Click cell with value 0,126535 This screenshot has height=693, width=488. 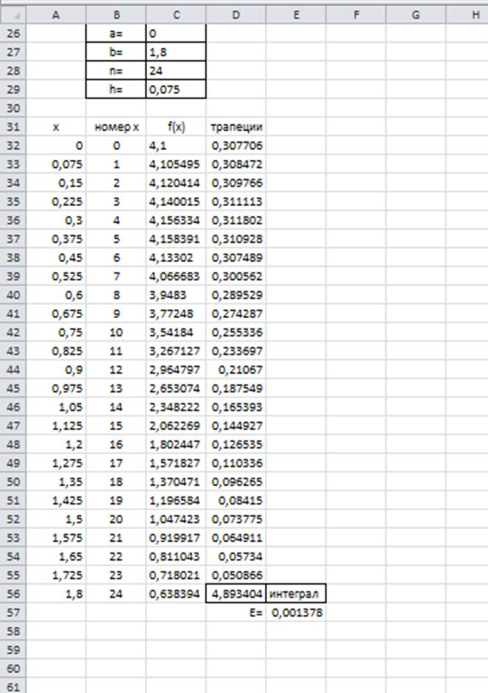[236, 444]
